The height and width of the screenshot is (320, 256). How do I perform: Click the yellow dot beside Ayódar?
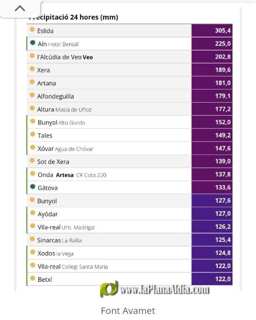tap(33, 213)
